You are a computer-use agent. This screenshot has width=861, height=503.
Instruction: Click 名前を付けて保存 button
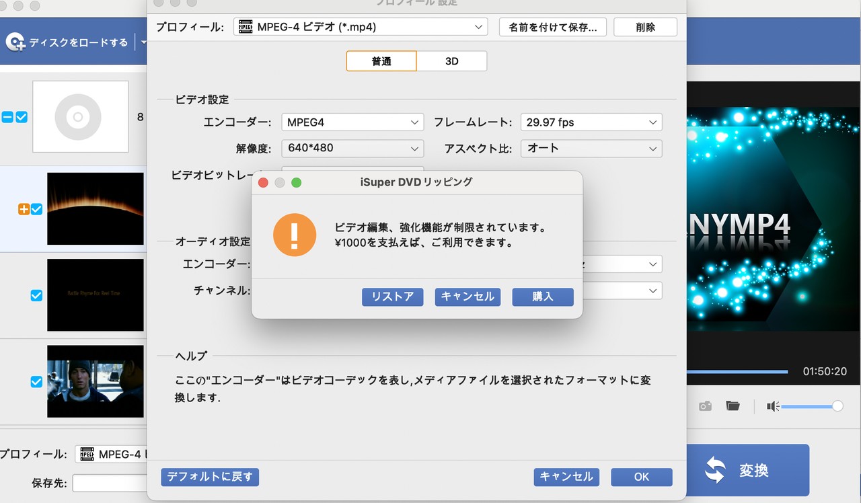click(x=553, y=28)
